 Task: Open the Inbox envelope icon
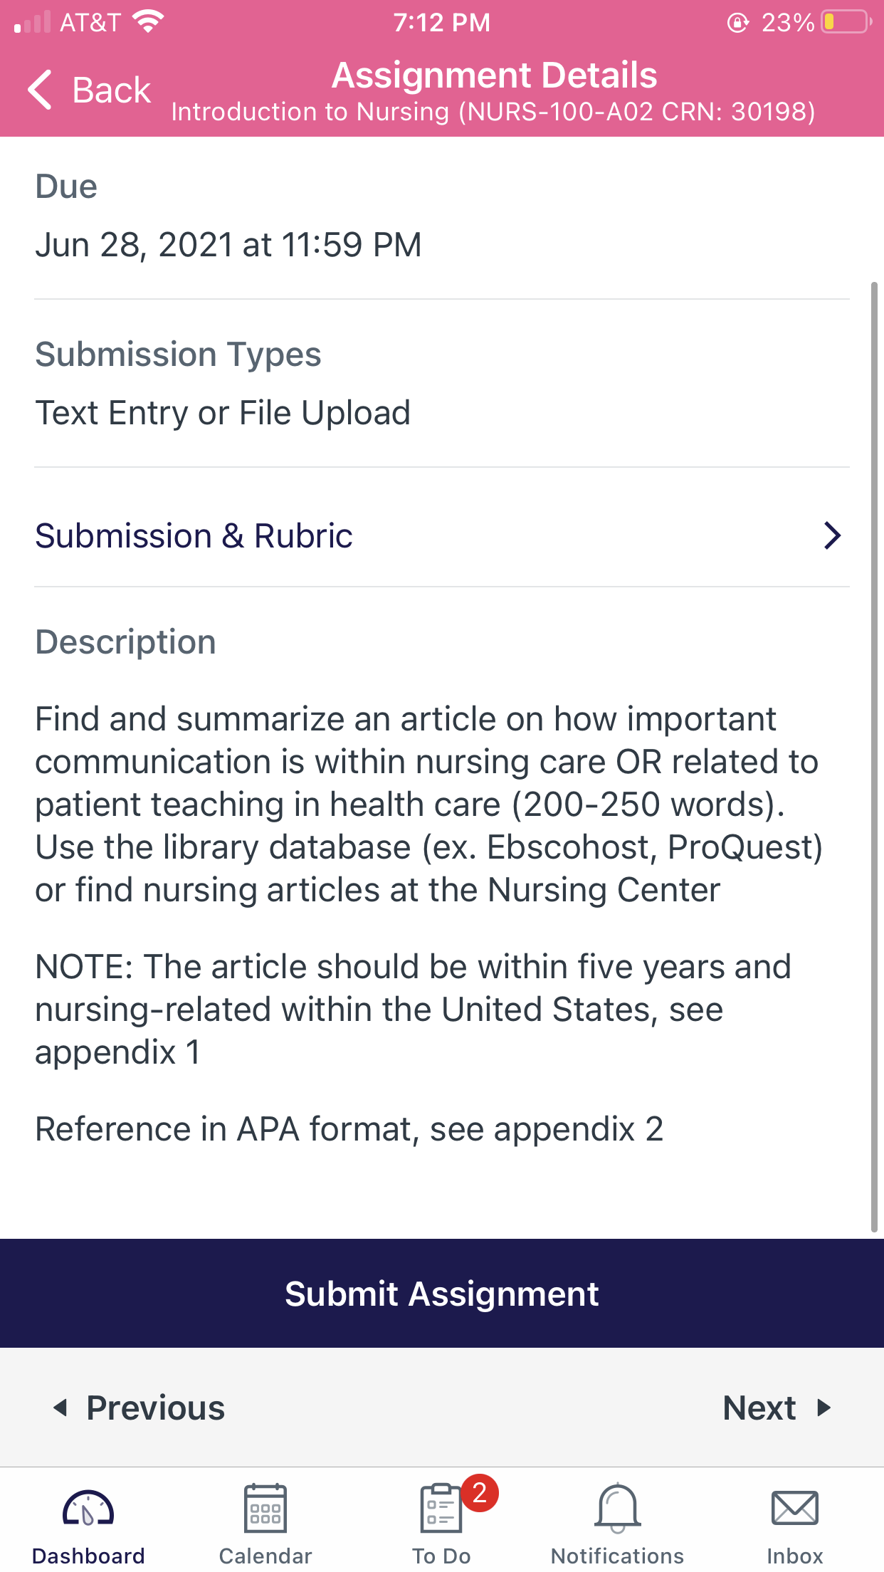pyautogui.click(x=795, y=1508)
